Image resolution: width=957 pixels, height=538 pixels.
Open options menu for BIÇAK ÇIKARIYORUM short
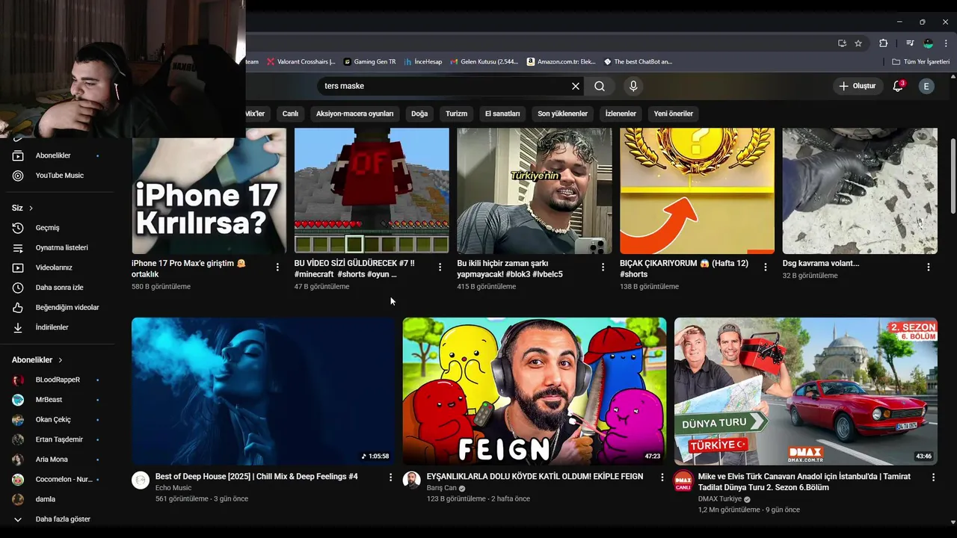(766, 267)
